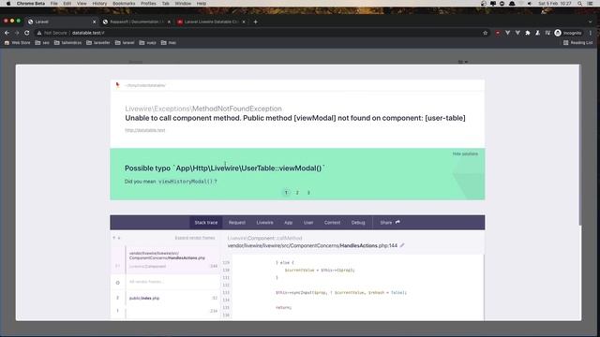Open the vuejs bookmarks folder

click(147, 43)
